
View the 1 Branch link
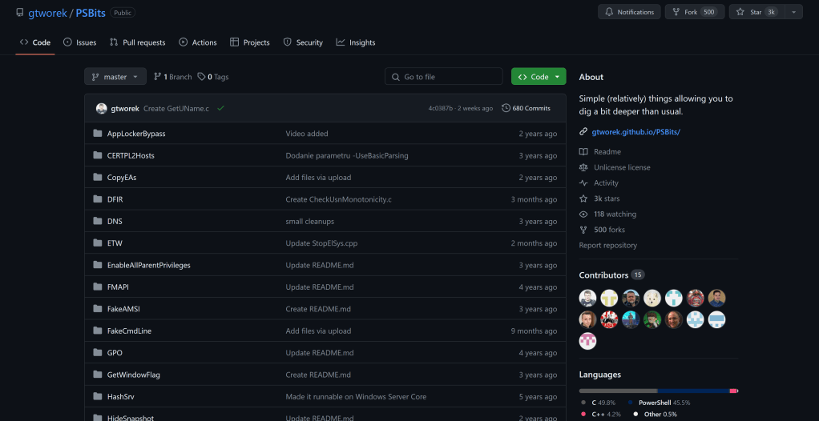[173, 77]
